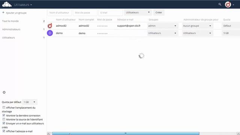240x135 pixels.
Task: Open the admin groups dropdown for admoc82
Action: click(x=162, y=26)
